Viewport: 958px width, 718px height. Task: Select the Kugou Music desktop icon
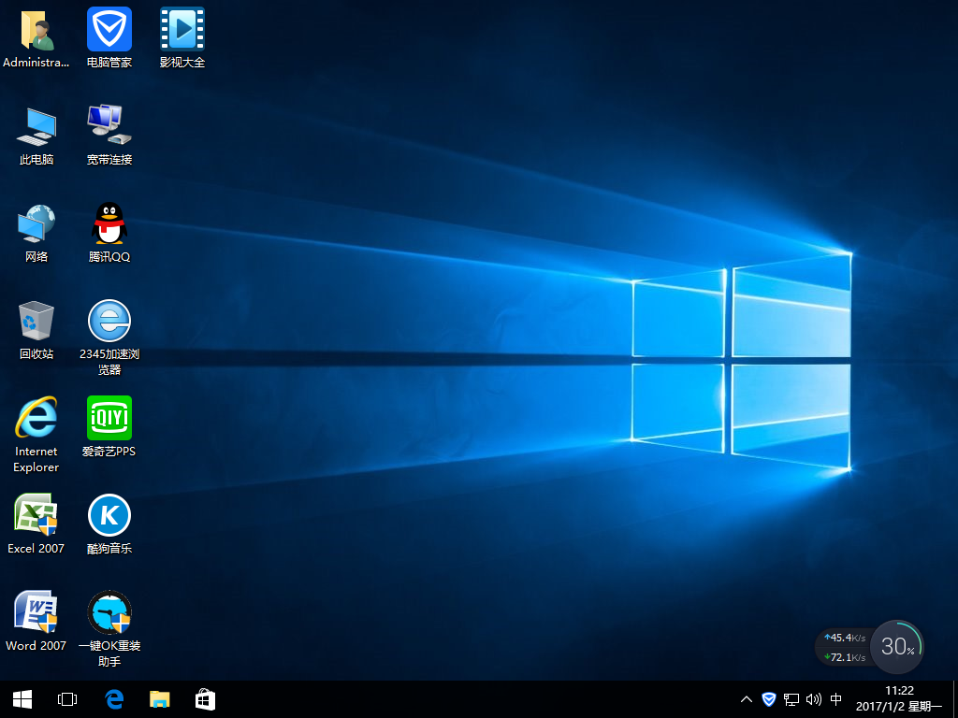pyautogui.click(x=109, y=515)
